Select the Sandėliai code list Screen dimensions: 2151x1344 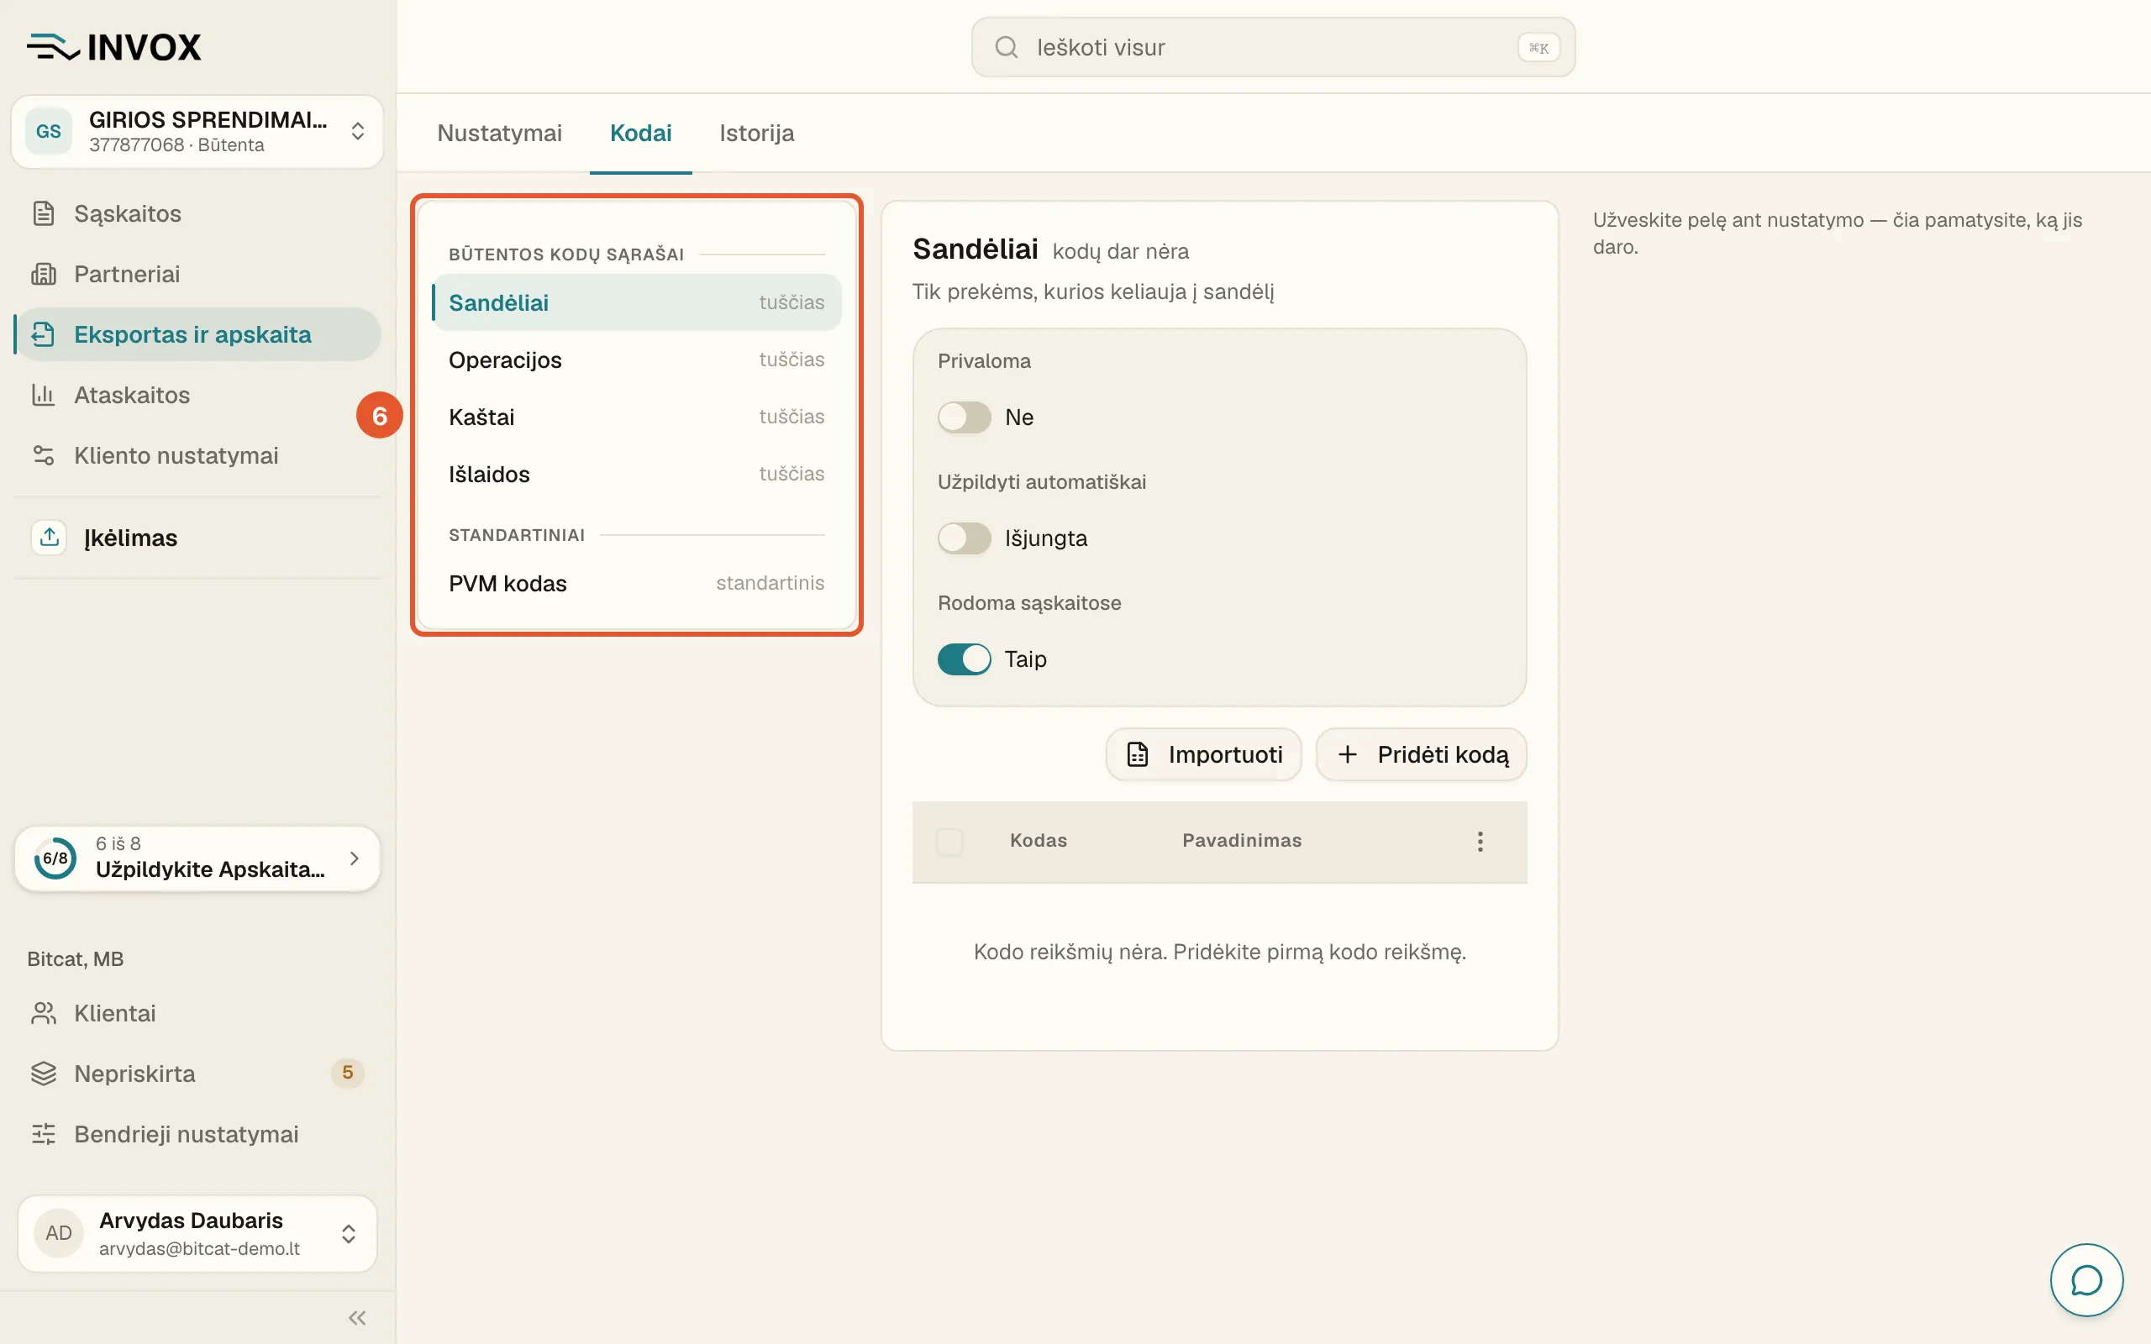coord(636,302)
